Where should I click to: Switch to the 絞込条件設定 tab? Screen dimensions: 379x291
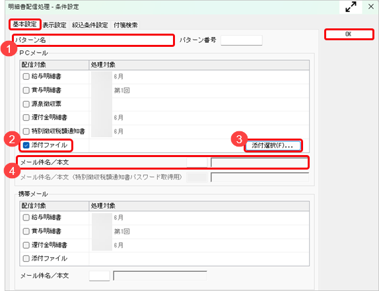coord(90,25)
